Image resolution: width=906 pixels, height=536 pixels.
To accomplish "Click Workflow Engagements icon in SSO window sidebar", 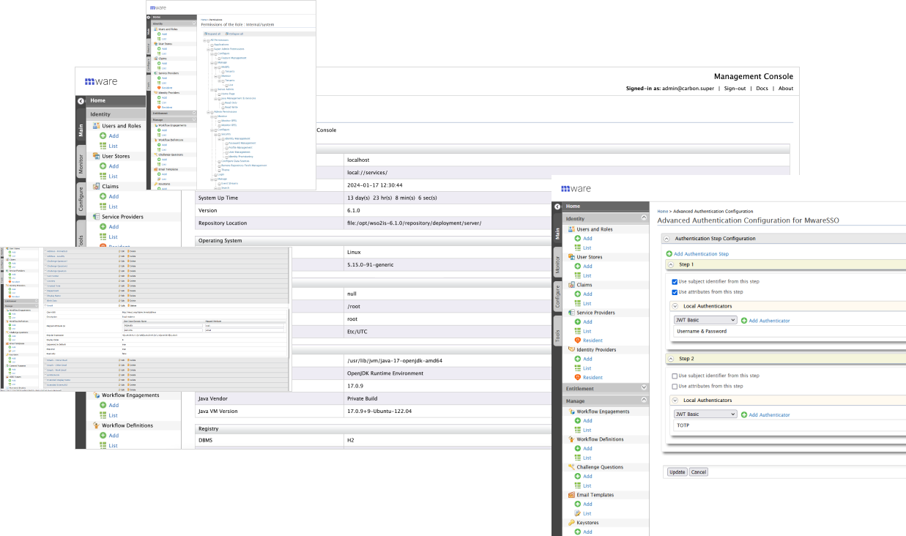I will pyautogui.click(x=571, y=412).
